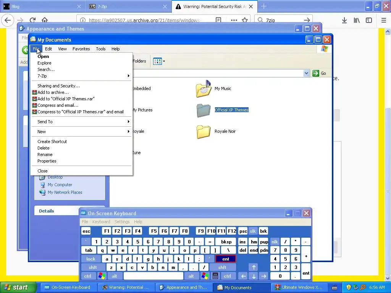Open the My Music folder icon
391x293 pixels.
[x=204, y=89]
